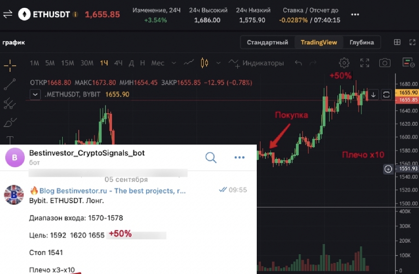Open chart settings gear icon
The image size is (419, 274).
coord(344,63)
